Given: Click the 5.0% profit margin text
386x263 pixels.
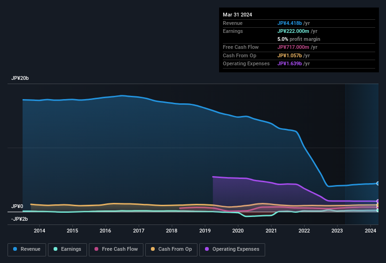Looking at the screenshot, I should [299, 39].
